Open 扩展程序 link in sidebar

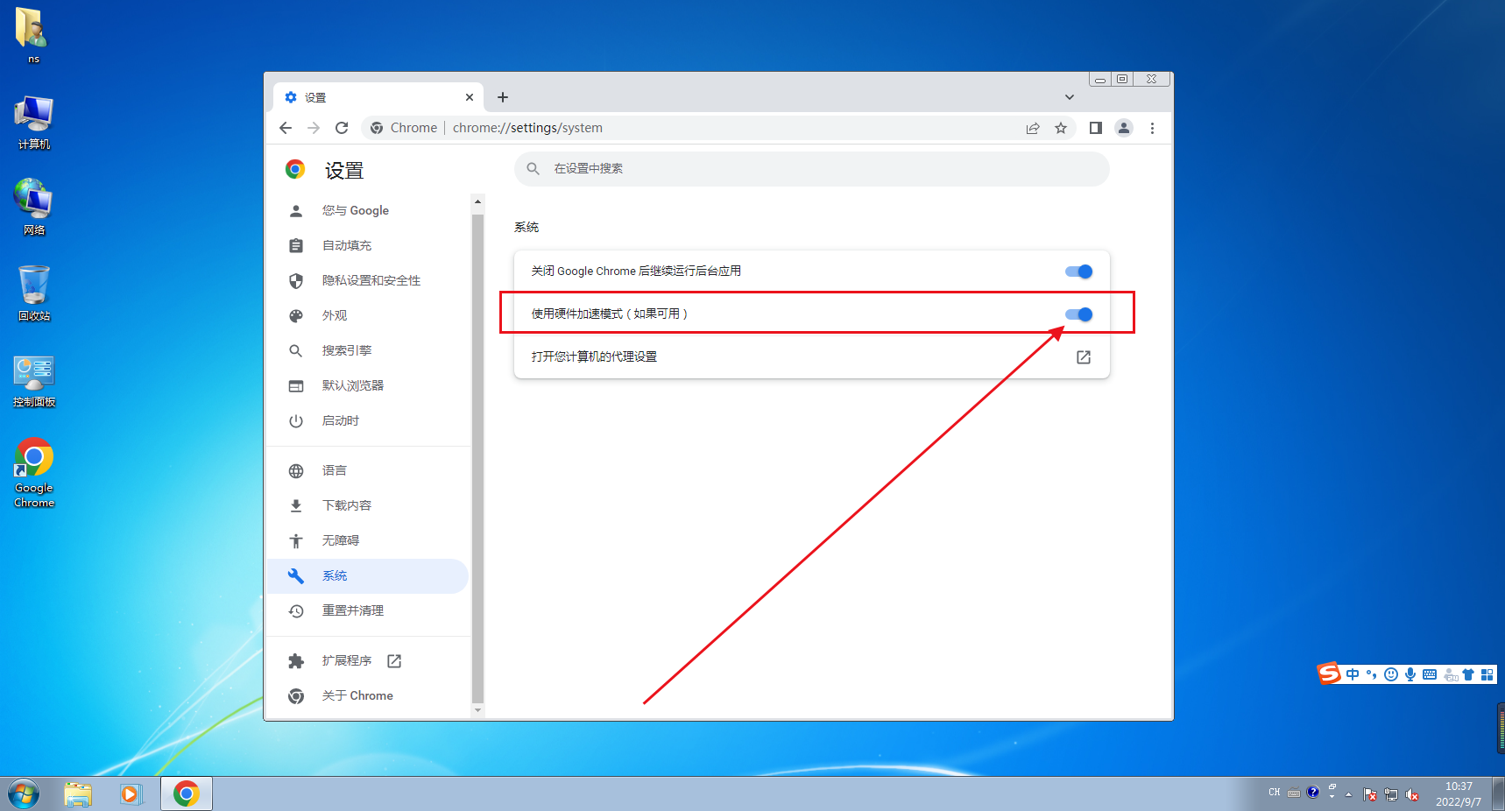pos(369,661)
